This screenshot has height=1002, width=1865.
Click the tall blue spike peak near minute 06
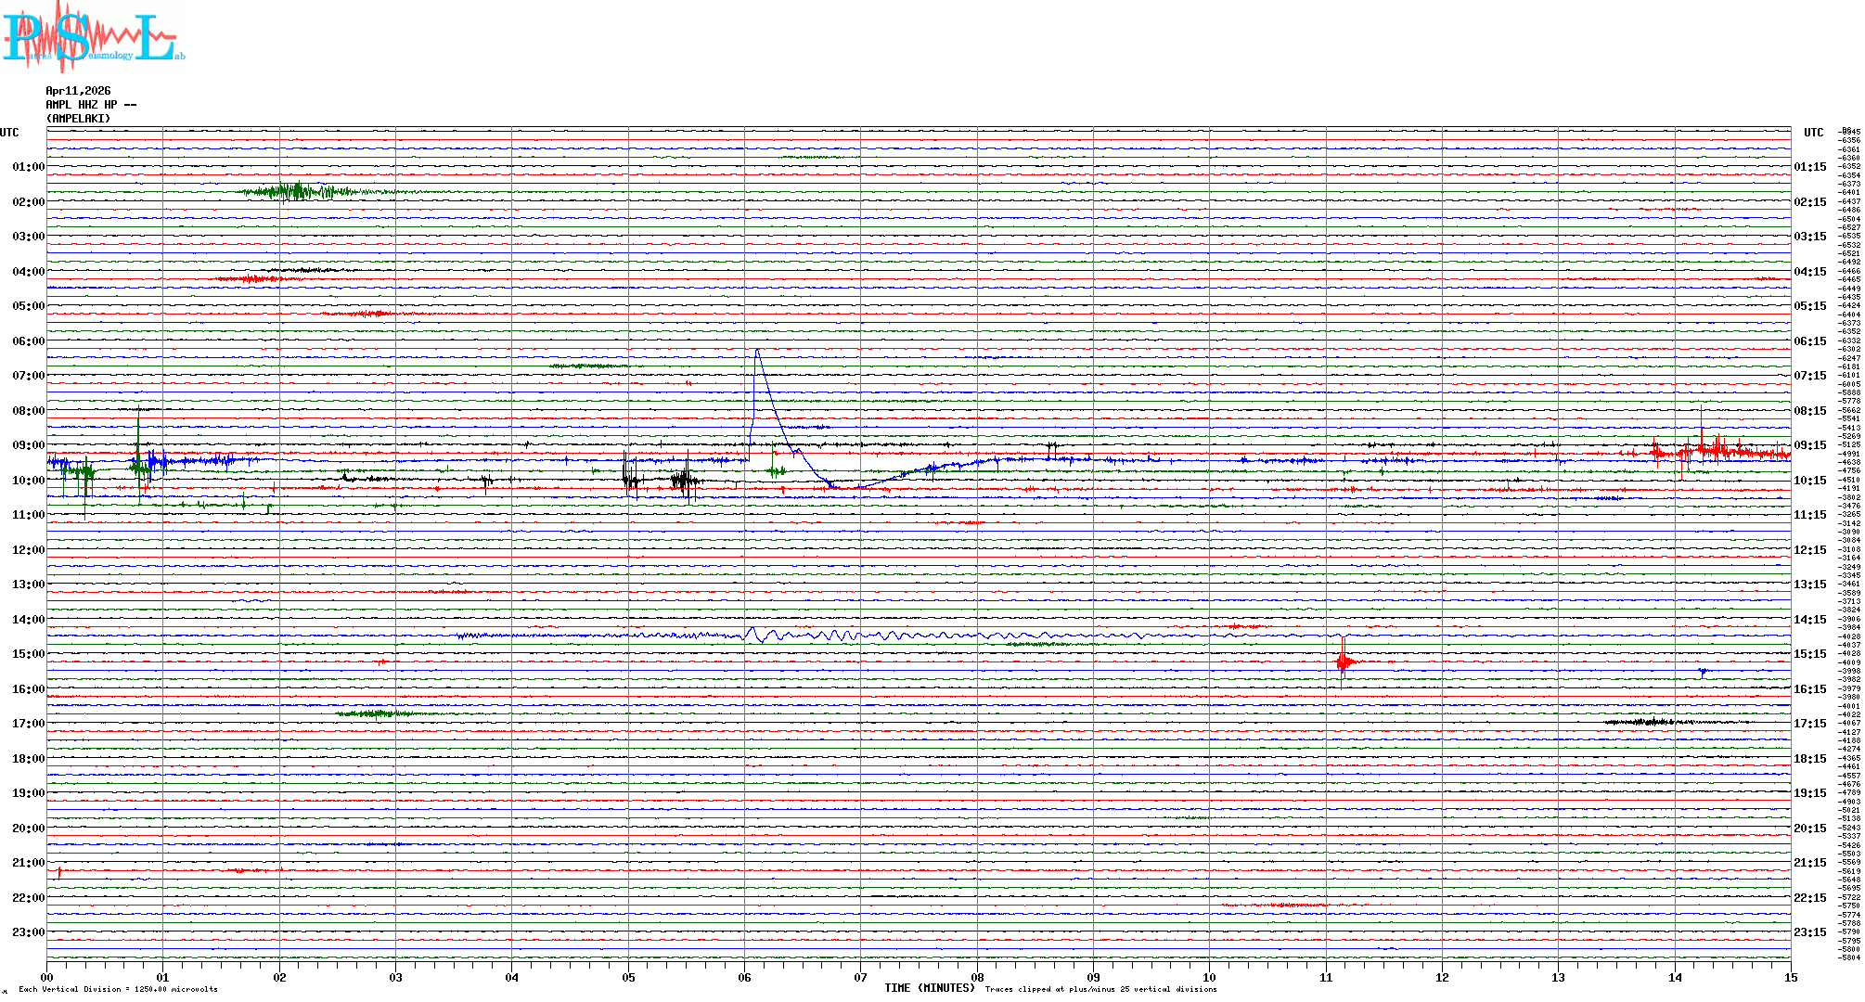[x=757, y=352]
